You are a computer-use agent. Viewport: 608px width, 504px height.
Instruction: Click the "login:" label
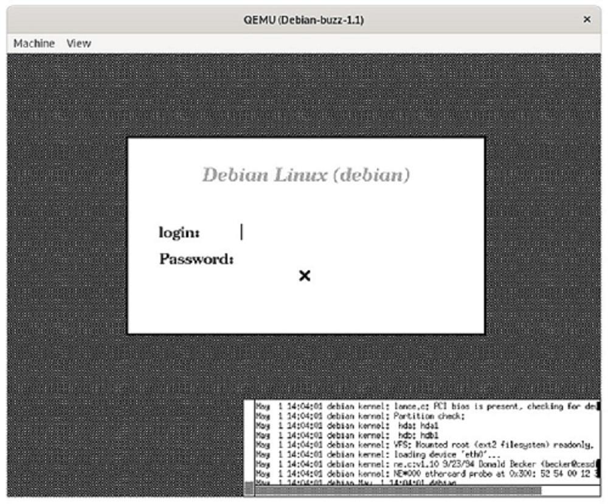point(179,233)
